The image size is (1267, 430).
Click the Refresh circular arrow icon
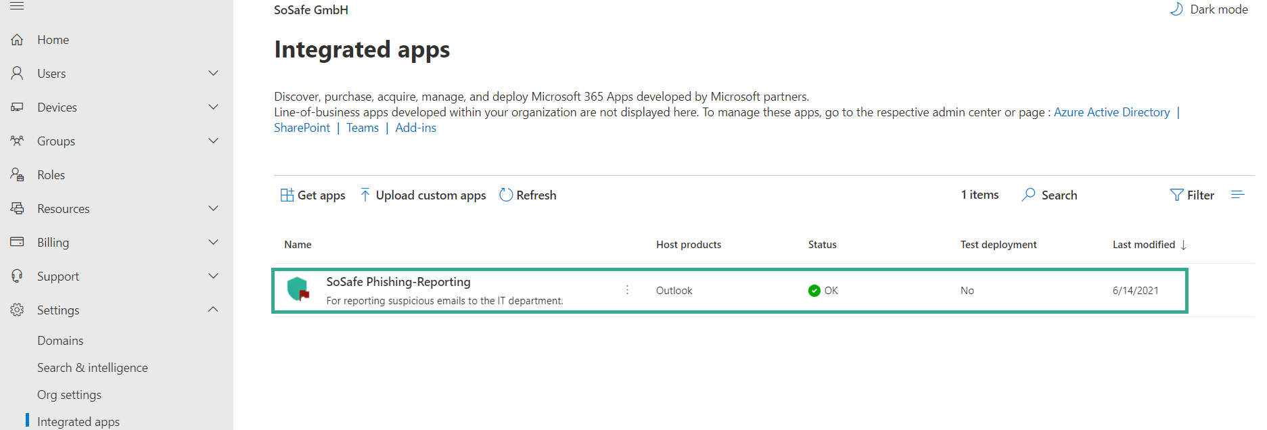pyautogui.click(x=506, y=195)
